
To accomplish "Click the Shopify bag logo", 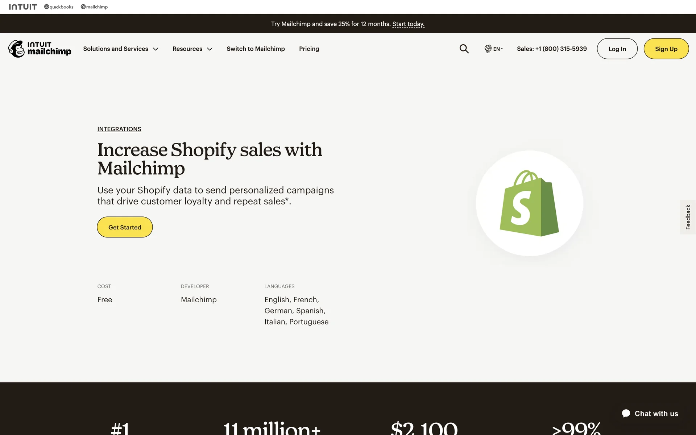I will pyautogui.click(x=529, y=203).
